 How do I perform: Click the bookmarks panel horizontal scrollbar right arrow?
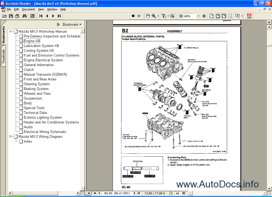[x=78, y=193]
